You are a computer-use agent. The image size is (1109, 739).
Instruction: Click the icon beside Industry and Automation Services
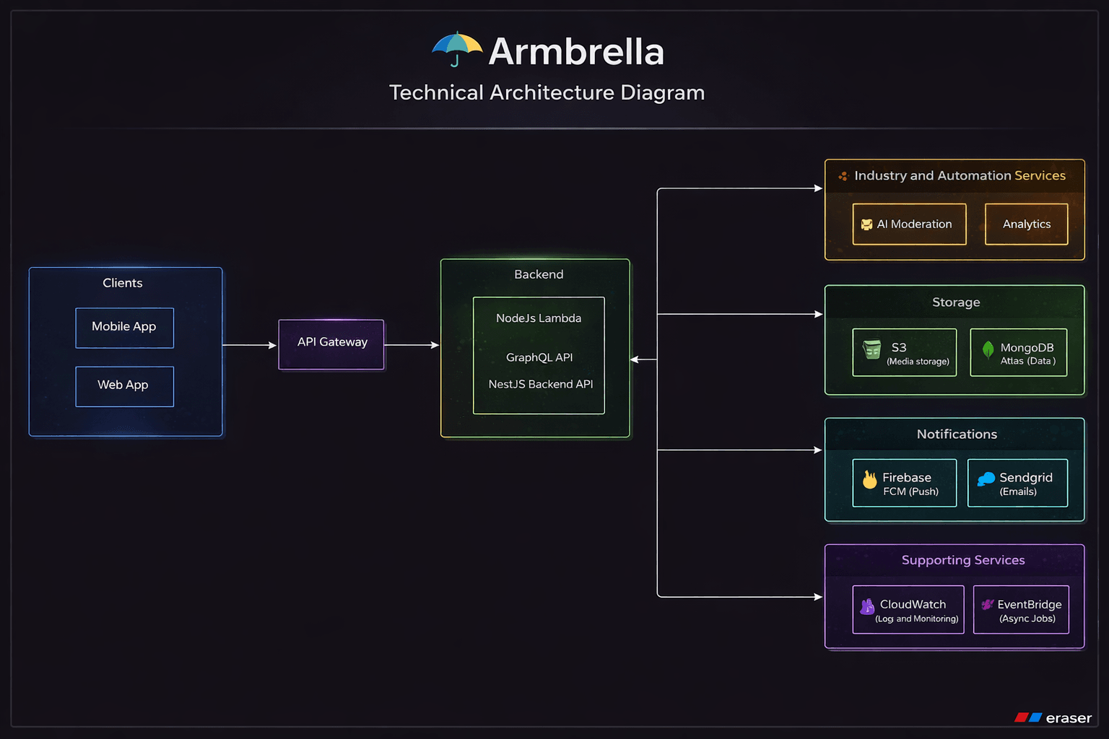click(x=843, y=176)
